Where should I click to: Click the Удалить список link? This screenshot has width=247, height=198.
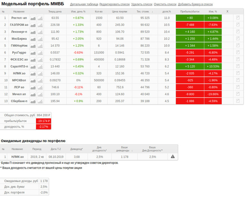142,4
